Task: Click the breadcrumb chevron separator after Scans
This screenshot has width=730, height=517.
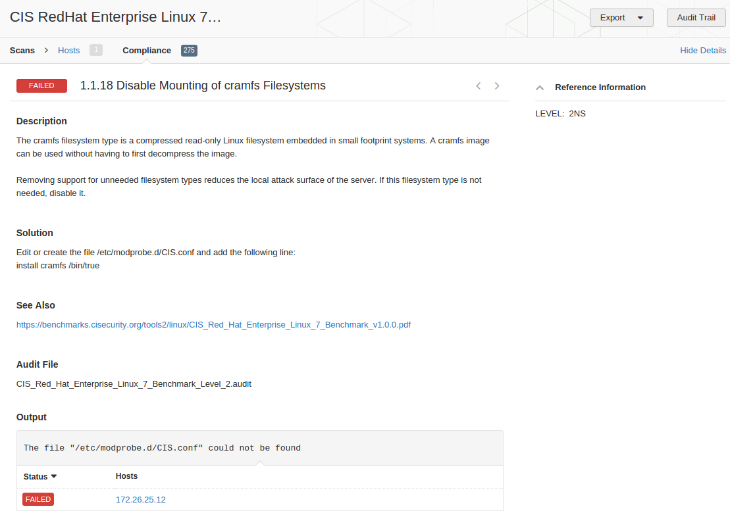Action: click(x=46, y=50)
